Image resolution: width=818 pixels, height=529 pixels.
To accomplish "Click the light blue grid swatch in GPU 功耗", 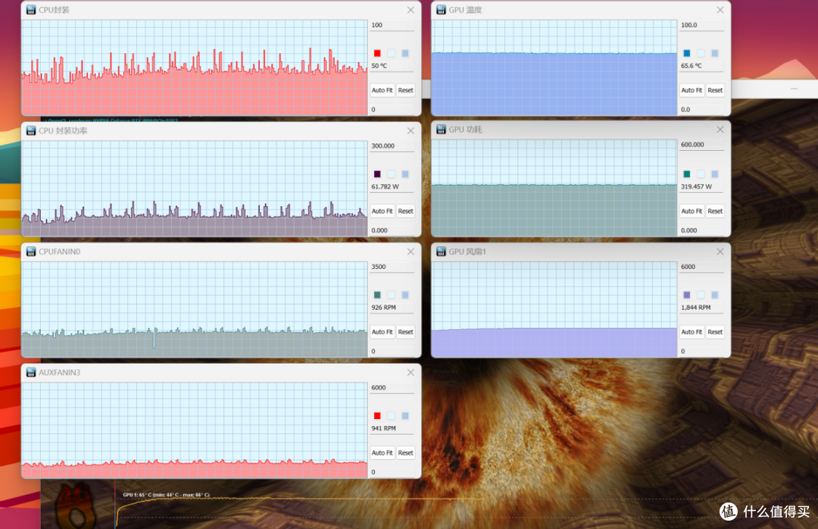I will [x=715, y=174].
